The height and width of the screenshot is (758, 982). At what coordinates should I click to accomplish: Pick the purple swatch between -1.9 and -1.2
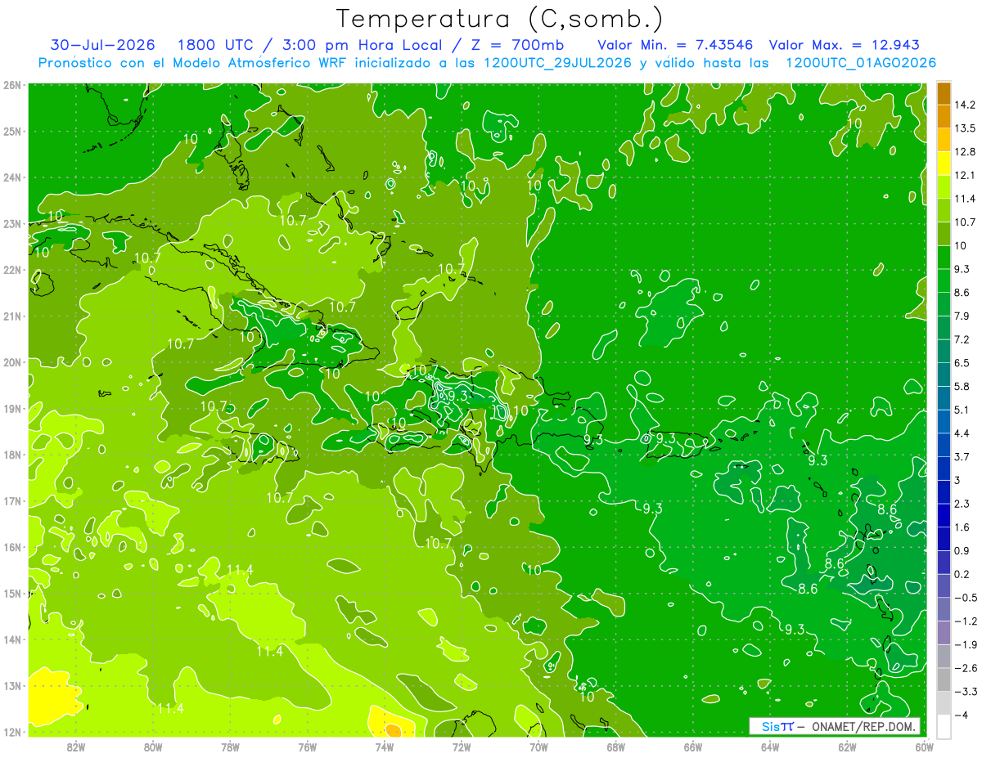944,634
